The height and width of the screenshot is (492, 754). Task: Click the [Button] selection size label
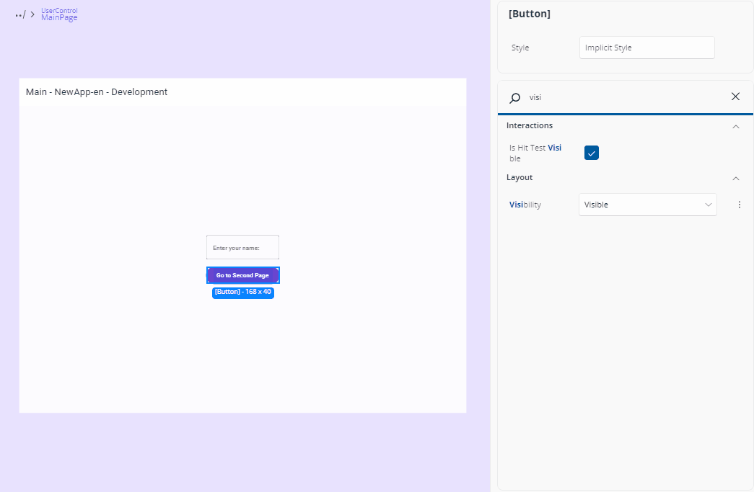point(243,292)
